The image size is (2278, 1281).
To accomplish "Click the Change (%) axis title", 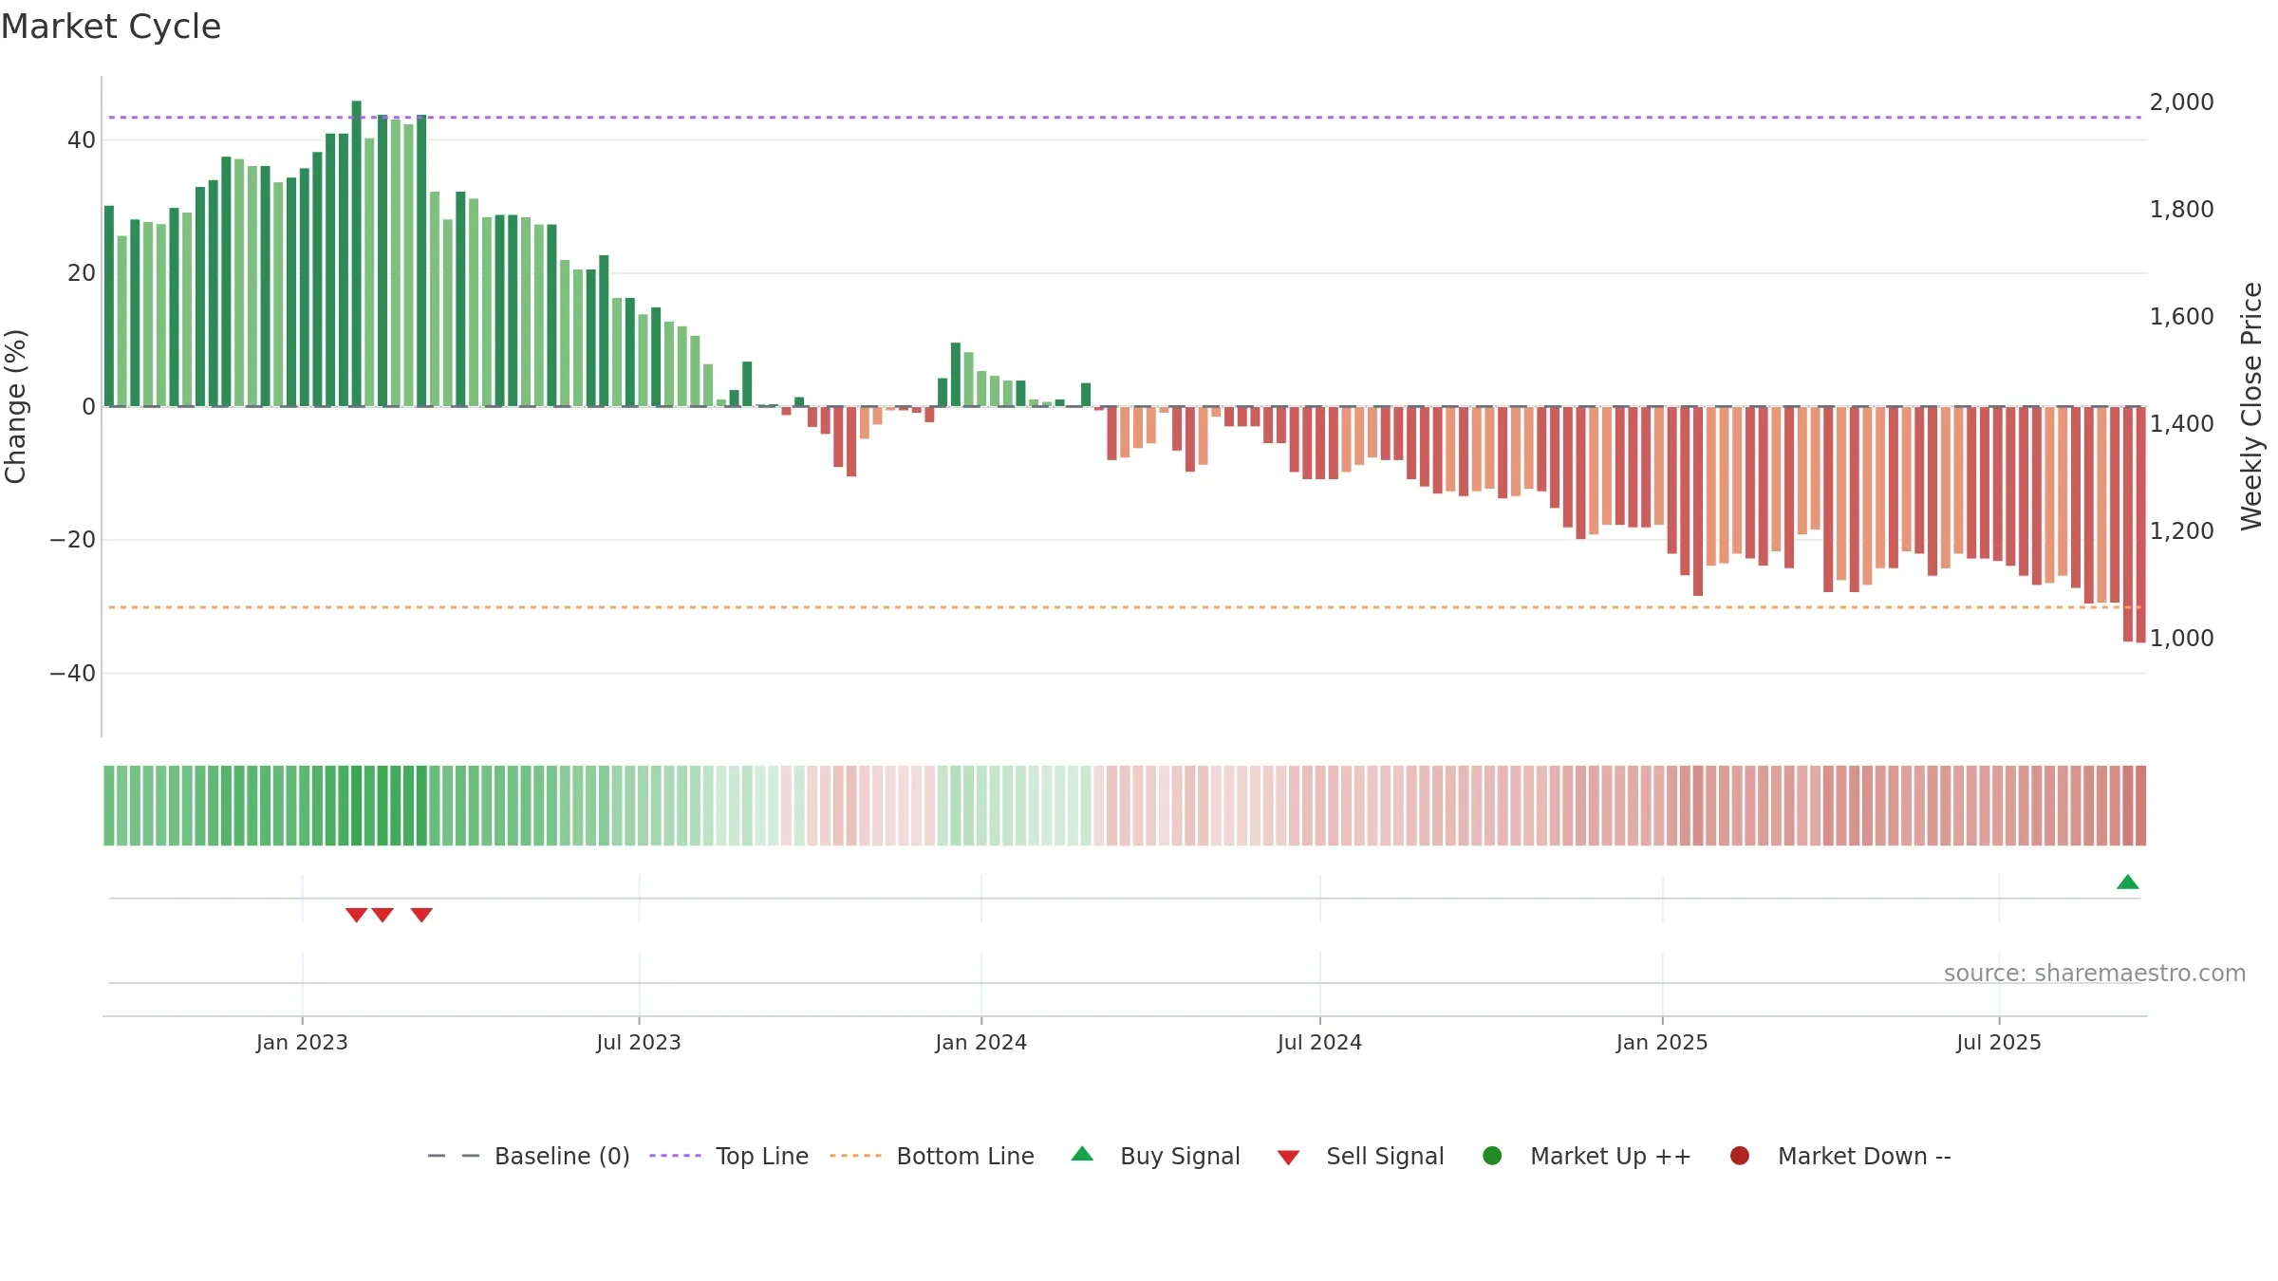I will (15, 406).
